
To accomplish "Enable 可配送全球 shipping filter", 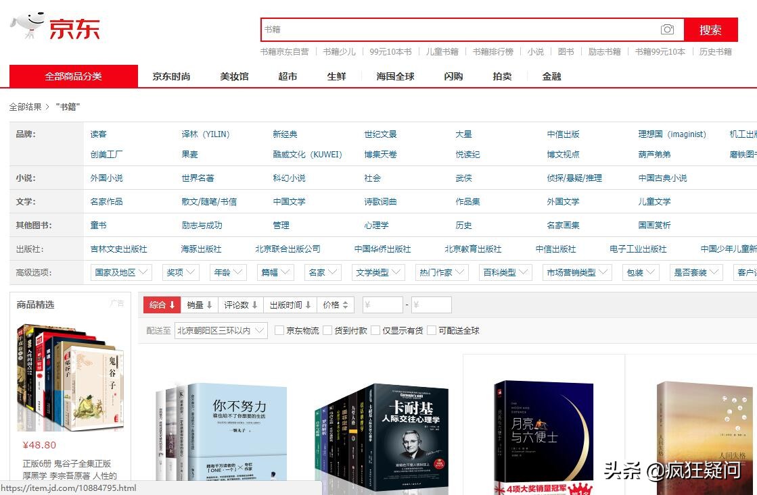I will point(432,330).
